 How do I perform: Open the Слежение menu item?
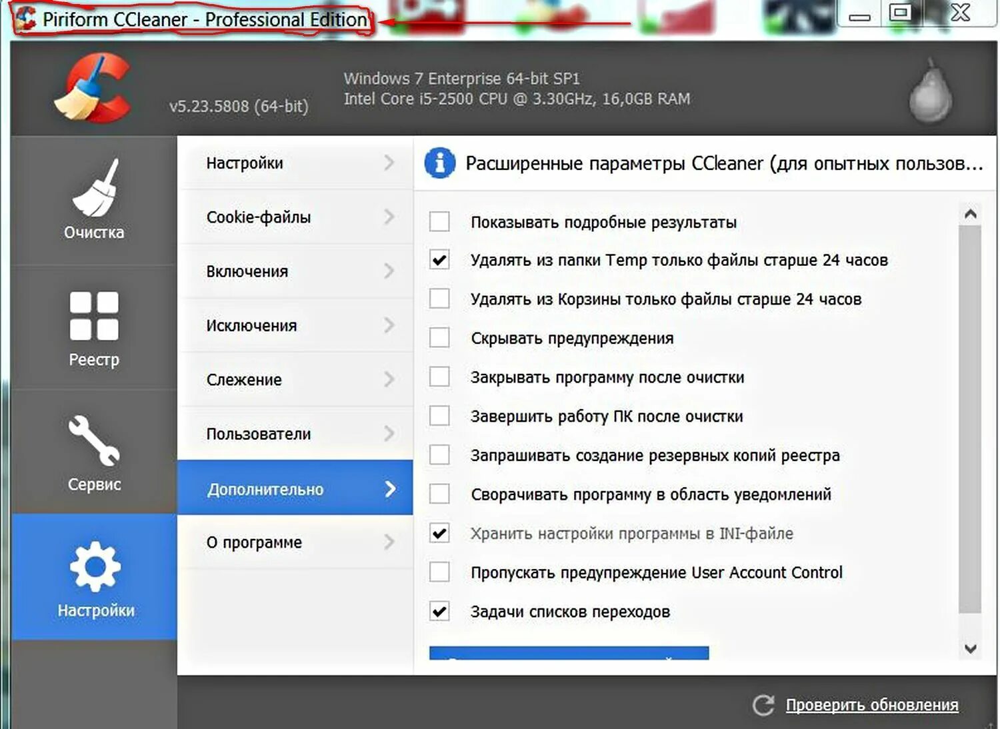coord(295,379)
